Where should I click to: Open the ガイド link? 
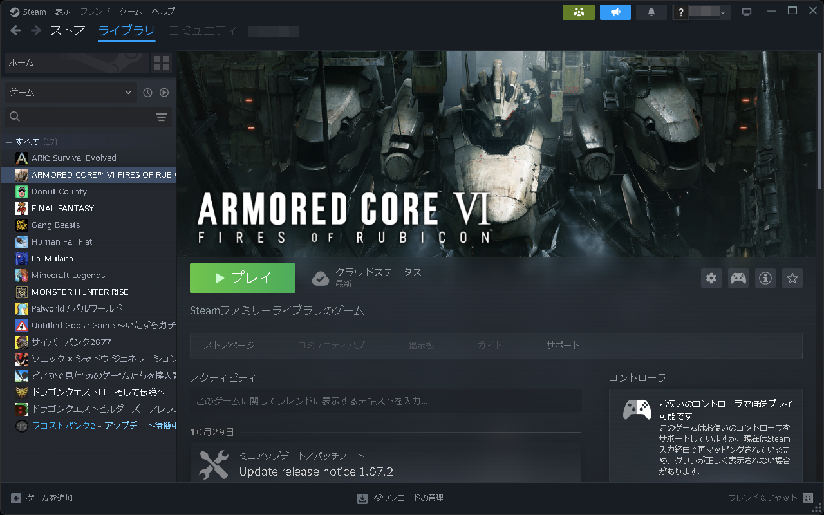click(x=491, y=346)
